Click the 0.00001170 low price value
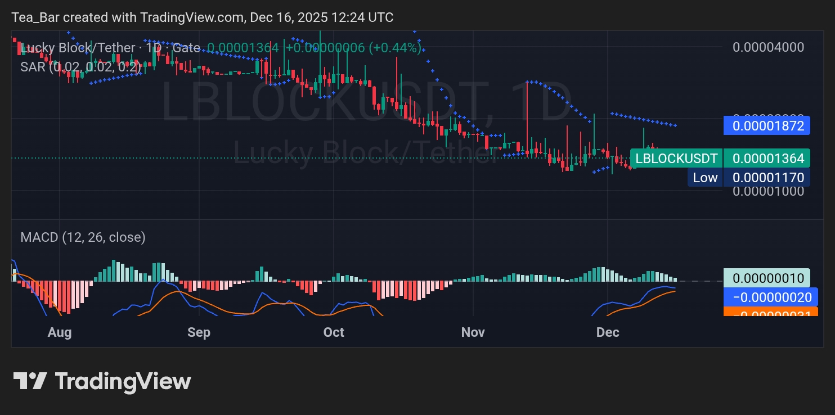The width and height of the screenshot is (835, 415). (x=767, y=178)
